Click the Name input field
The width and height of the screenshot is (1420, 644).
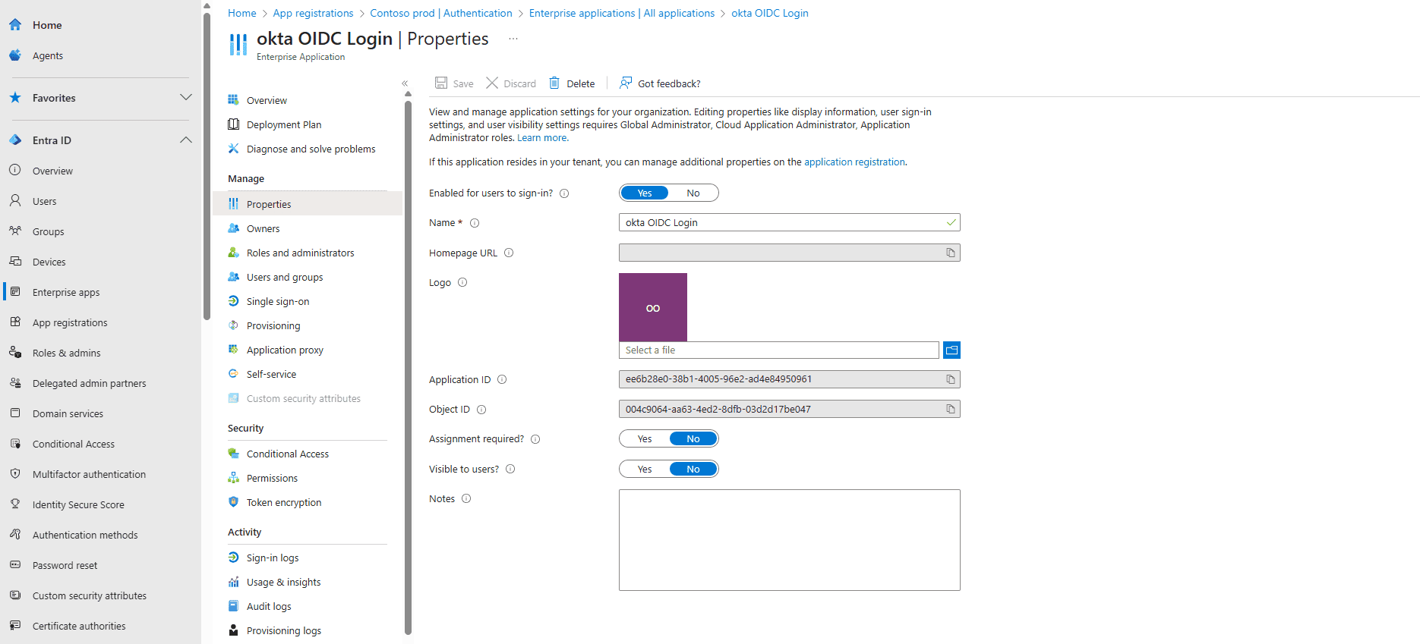click(x=790, y=222)
